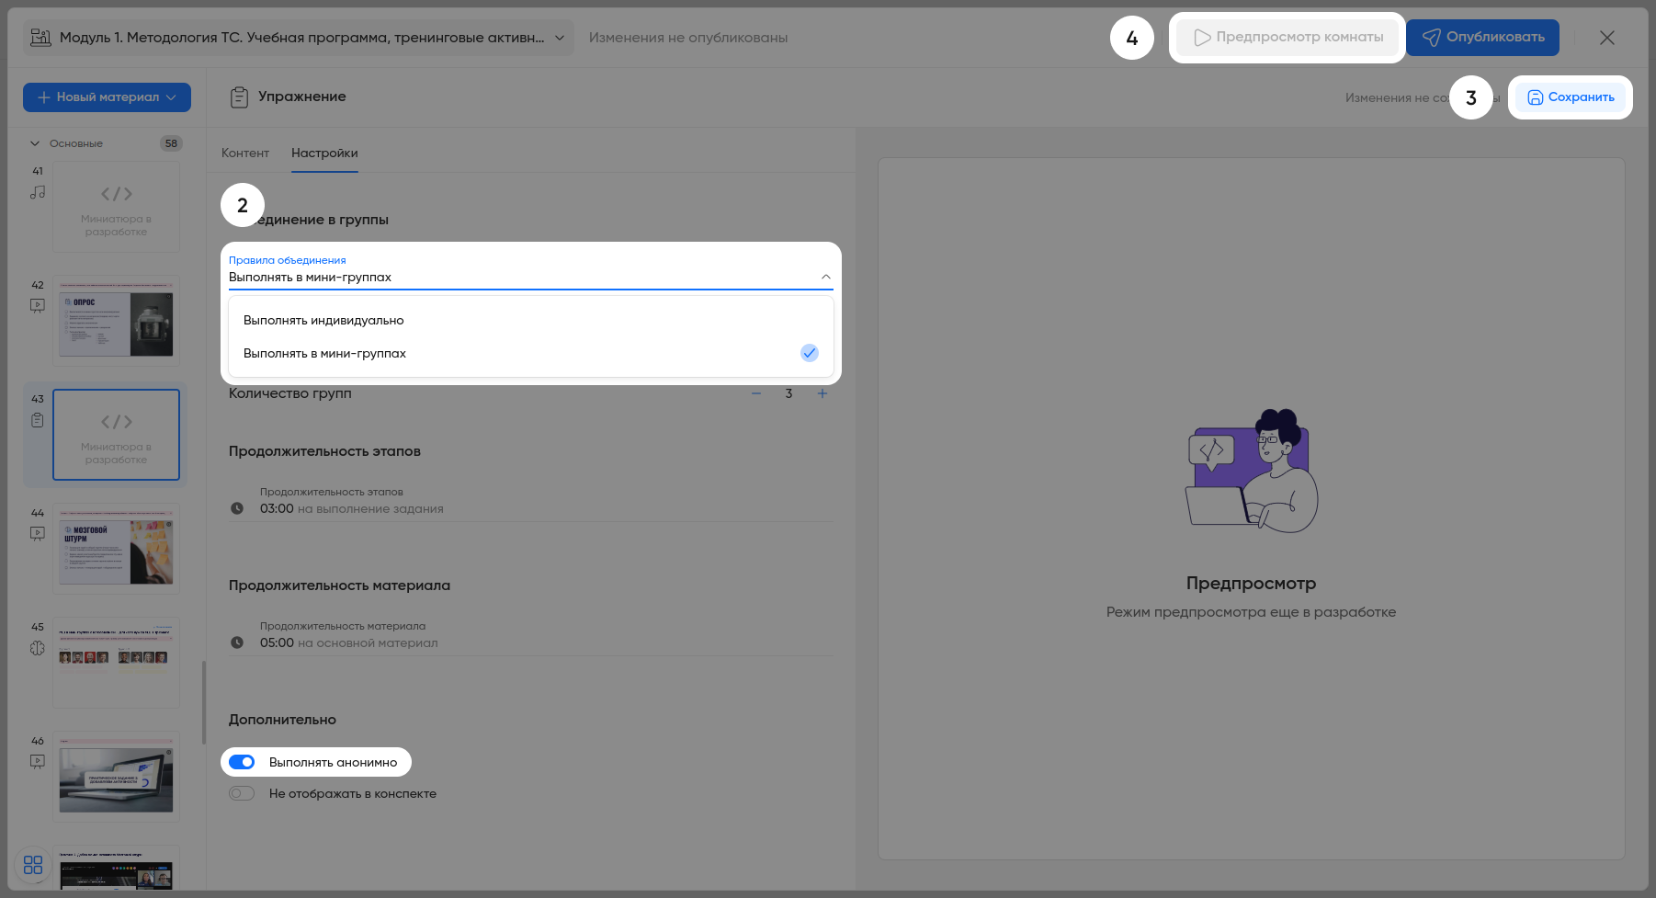Click the clock icon next to 03:00 duration
Screen dimensions: 1656x898
(x=237, y=508)
